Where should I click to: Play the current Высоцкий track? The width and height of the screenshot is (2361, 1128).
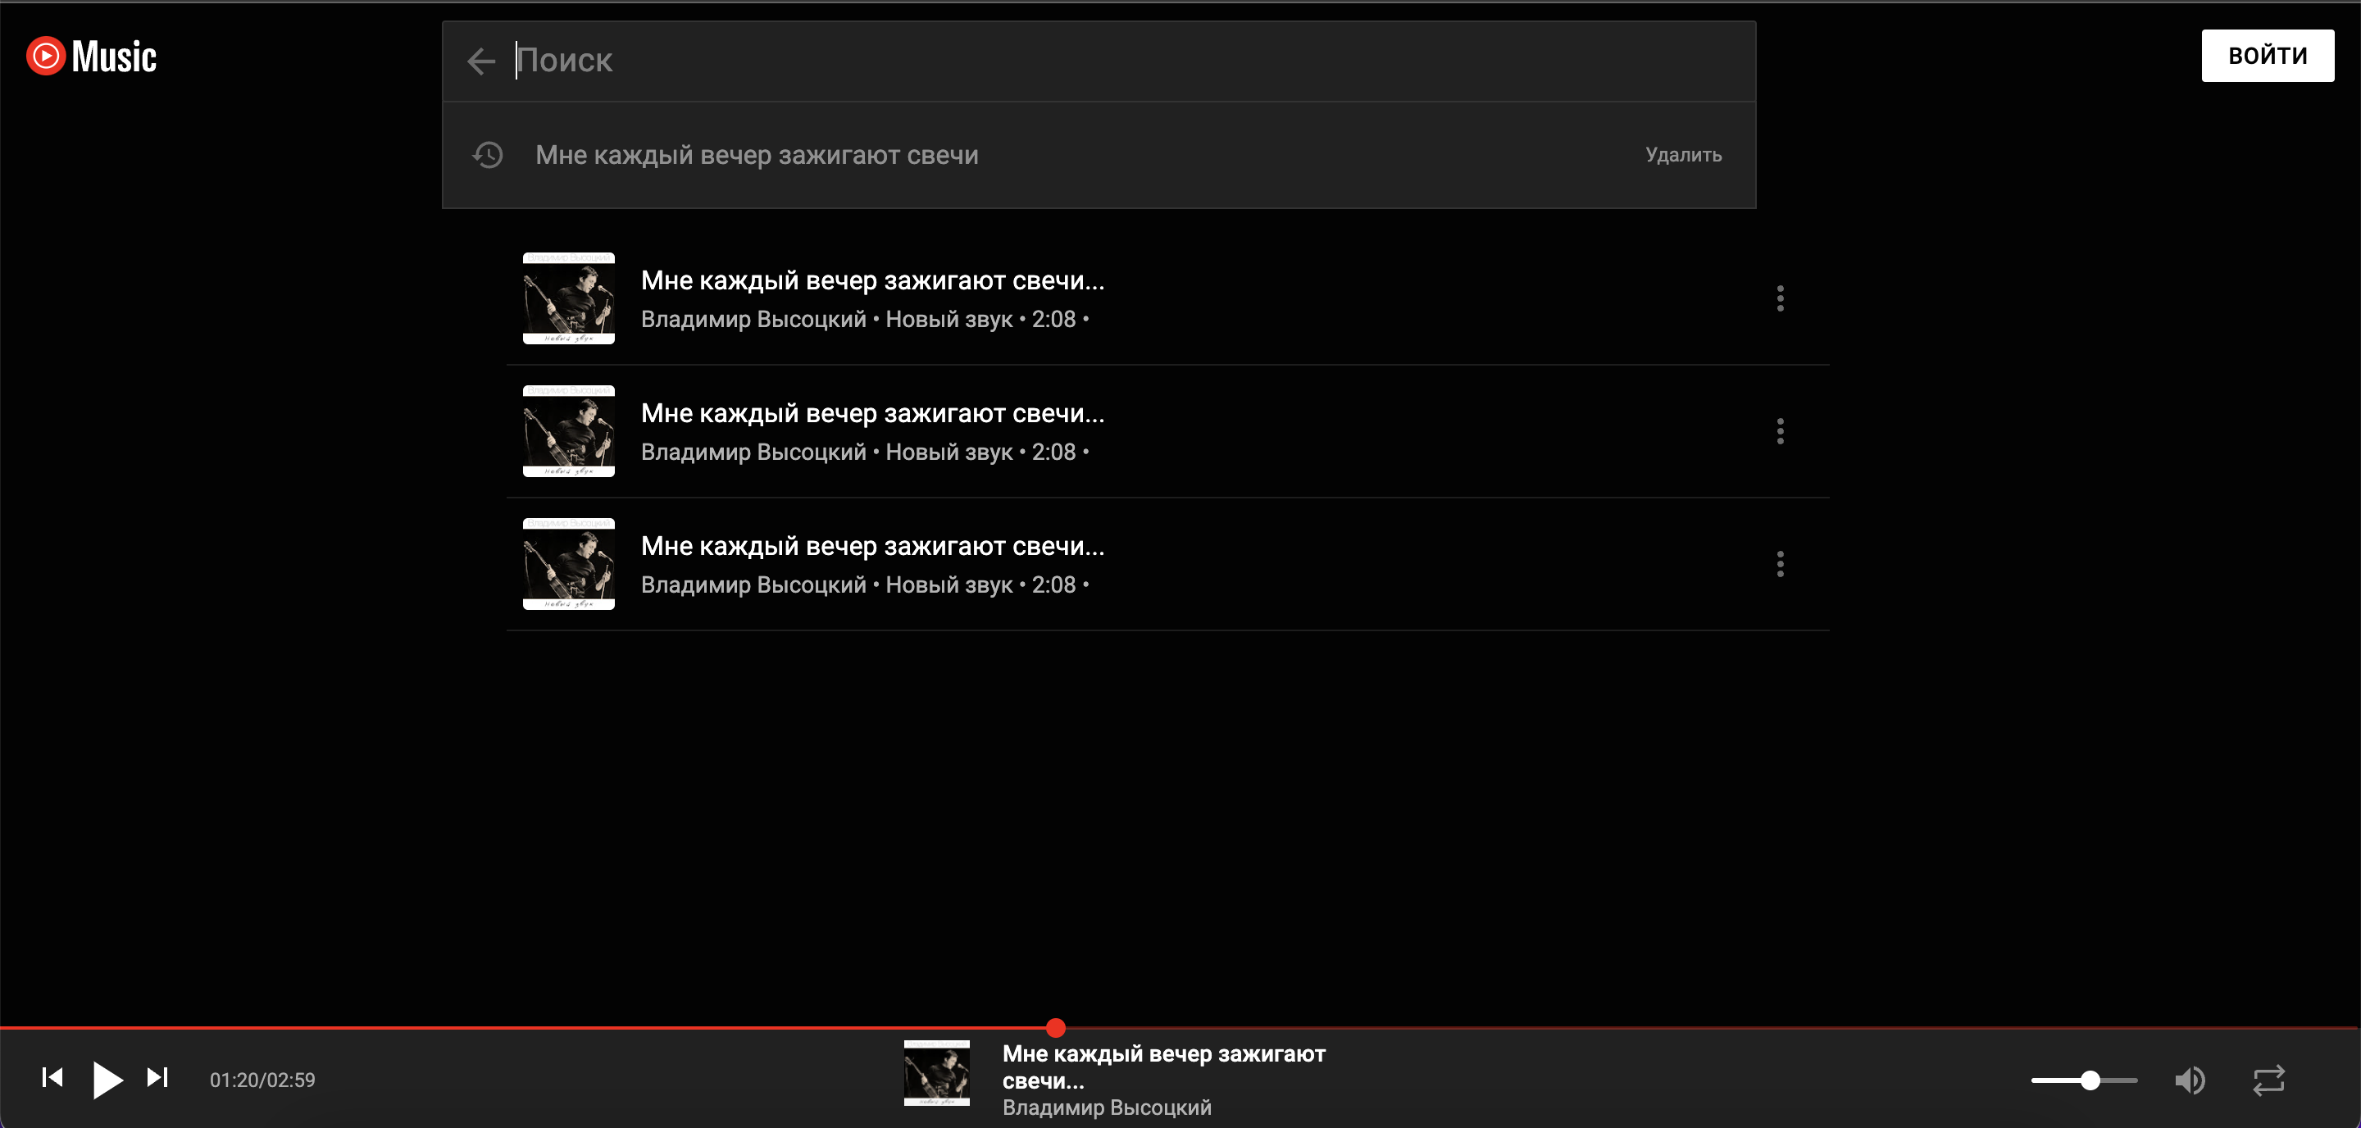(107, 1079)
